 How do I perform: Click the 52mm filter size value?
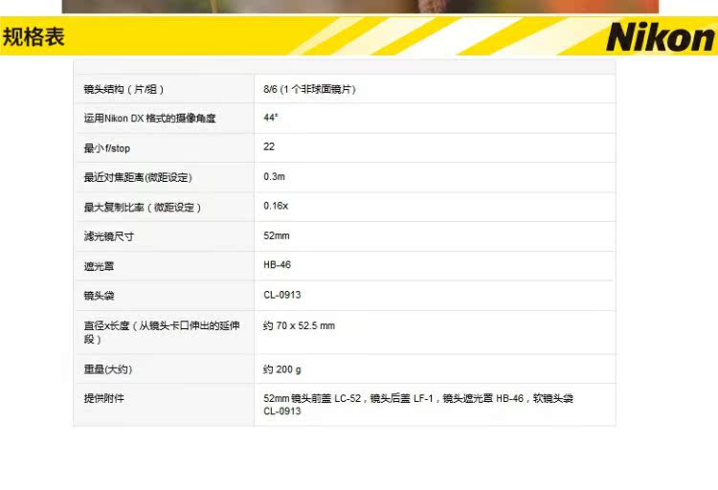pos(276,235)
